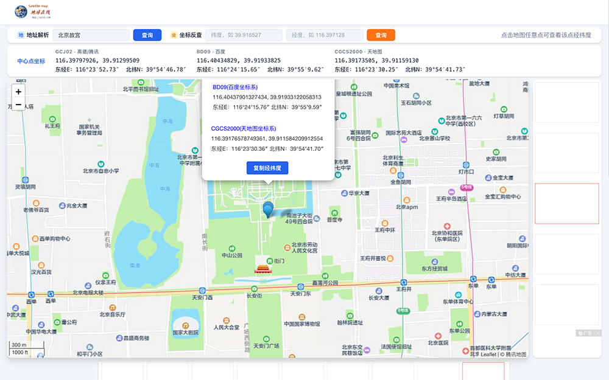Click the 王府半岛酒店 hotel icon
This screenshot has height=380, width=609.
(x=451, y=192)
